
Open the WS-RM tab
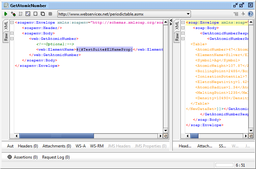point(97,146)
